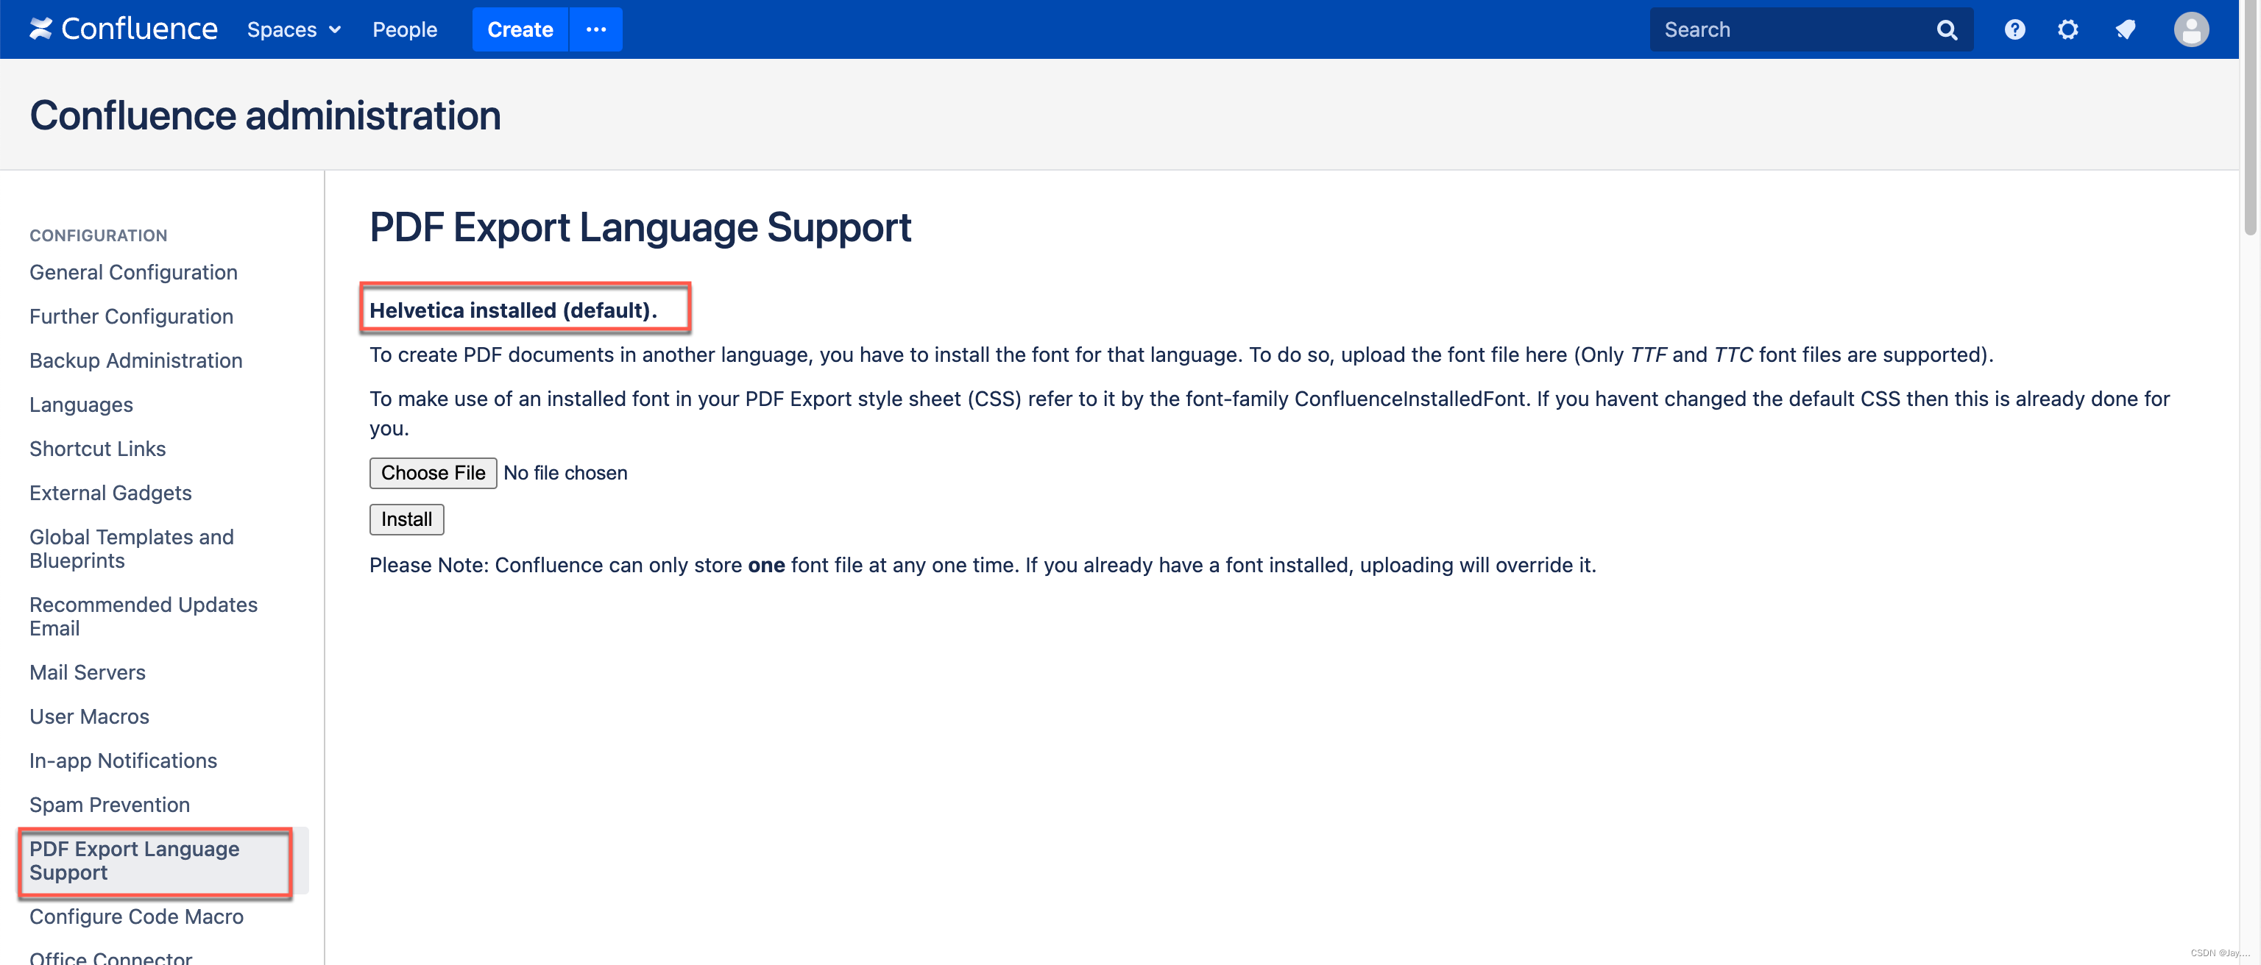The width and height of the screenshot is (2261, 965).
Task: Select Mail Servers in sidebar
Action: tap(87, 672)
